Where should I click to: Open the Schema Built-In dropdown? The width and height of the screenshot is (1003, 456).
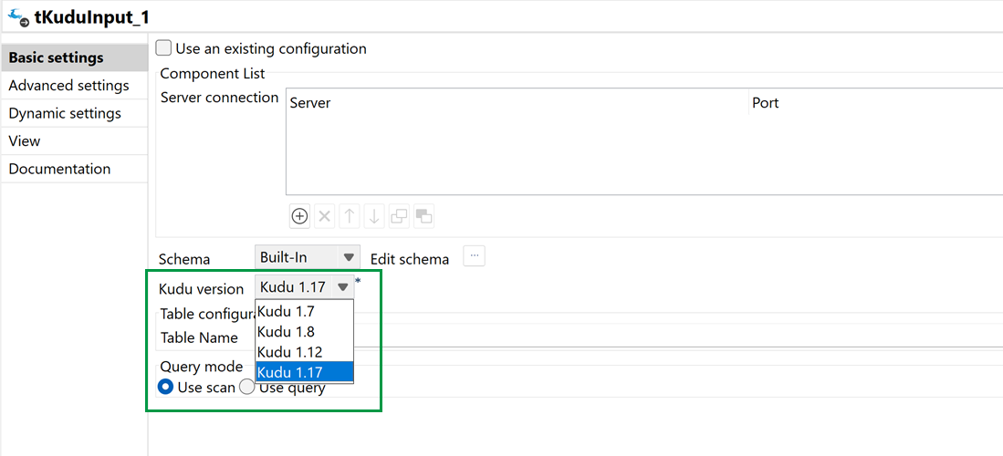pyautogui.click(x=308, y=257)
